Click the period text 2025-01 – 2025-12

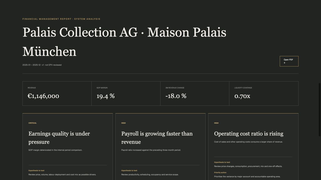[31, 65]
